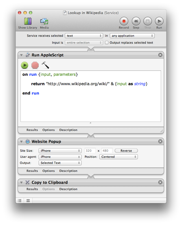Run the AppleScript with green play button
Image resolution: width=182 pixels, height=225 pixels.
pos(24,65)
